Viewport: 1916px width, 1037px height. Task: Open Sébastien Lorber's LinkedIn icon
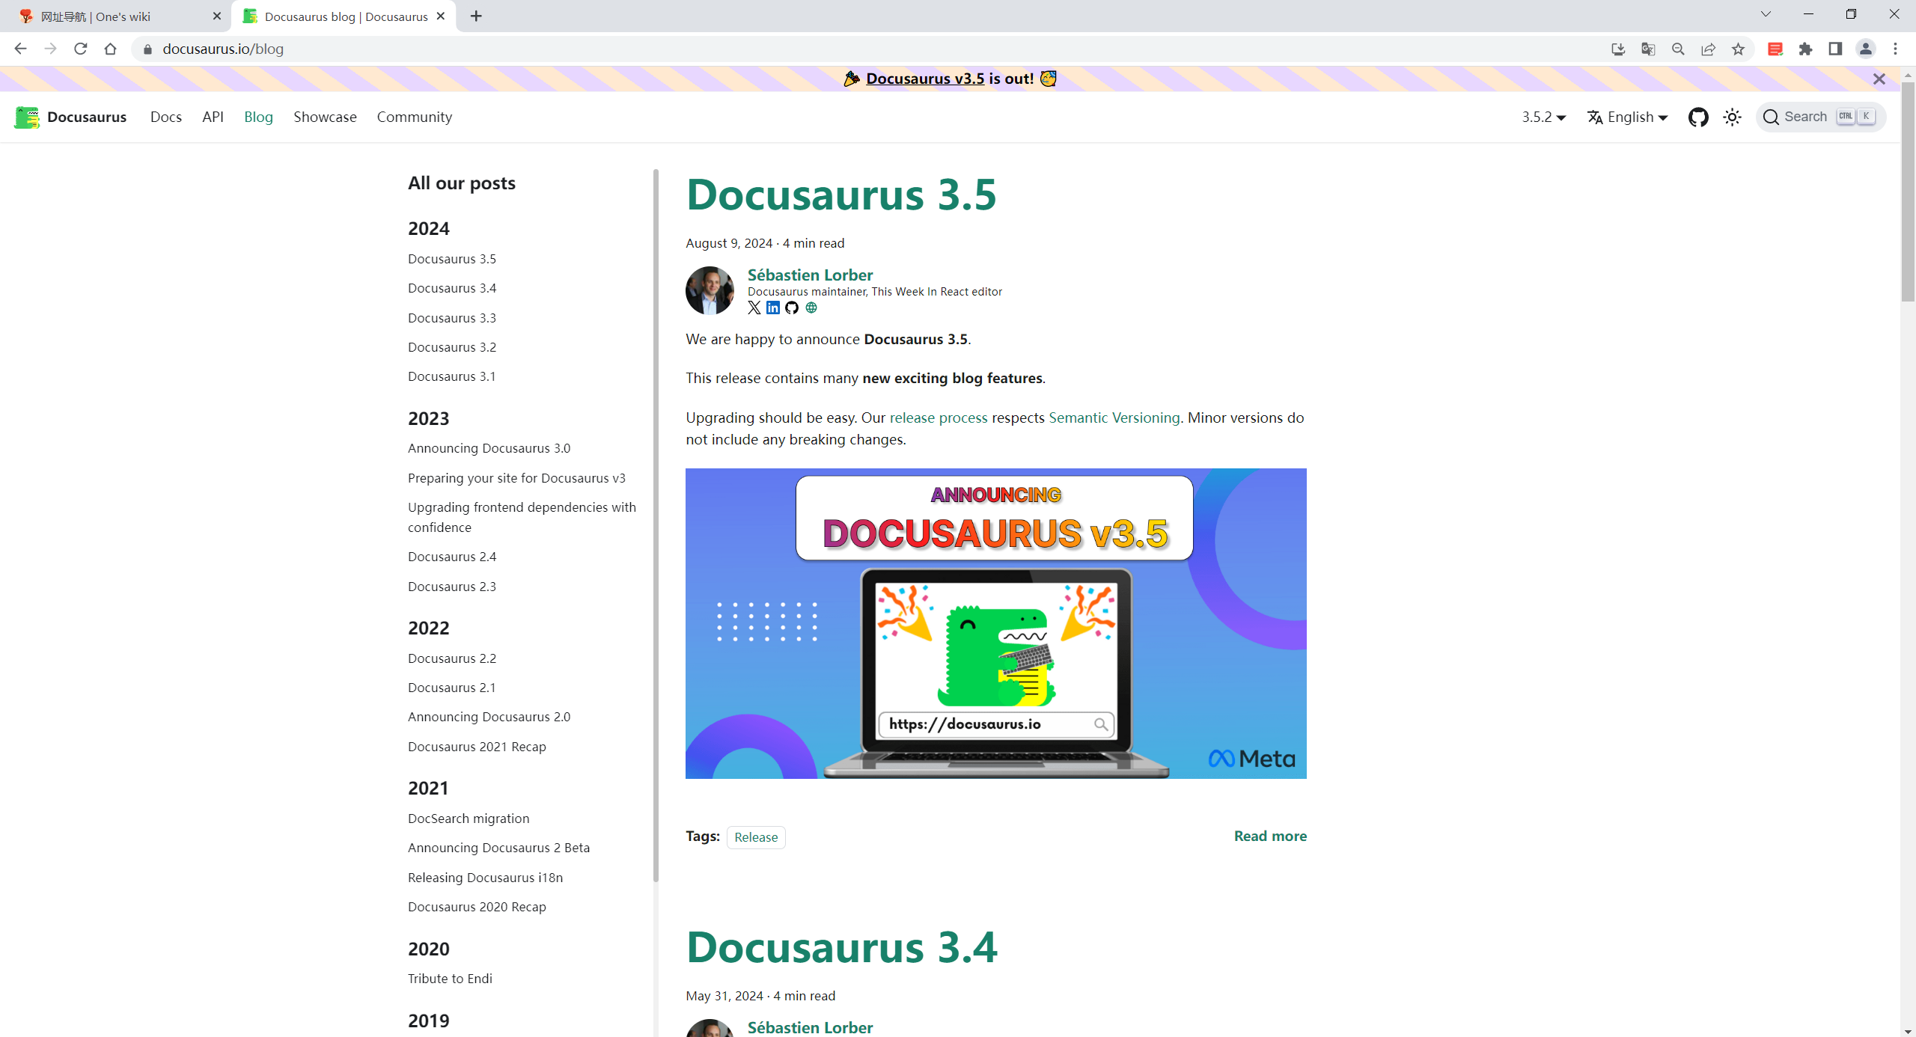click(x=773, y=308)
